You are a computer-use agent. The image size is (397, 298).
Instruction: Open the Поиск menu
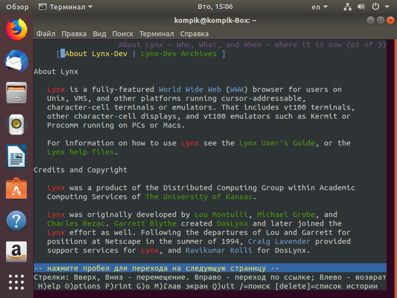pyautogui.click(x=123, y=34)
